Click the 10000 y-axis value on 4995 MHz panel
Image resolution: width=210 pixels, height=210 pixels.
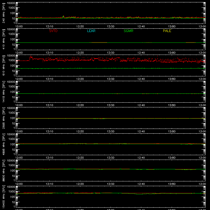click(x=11, y=134)
